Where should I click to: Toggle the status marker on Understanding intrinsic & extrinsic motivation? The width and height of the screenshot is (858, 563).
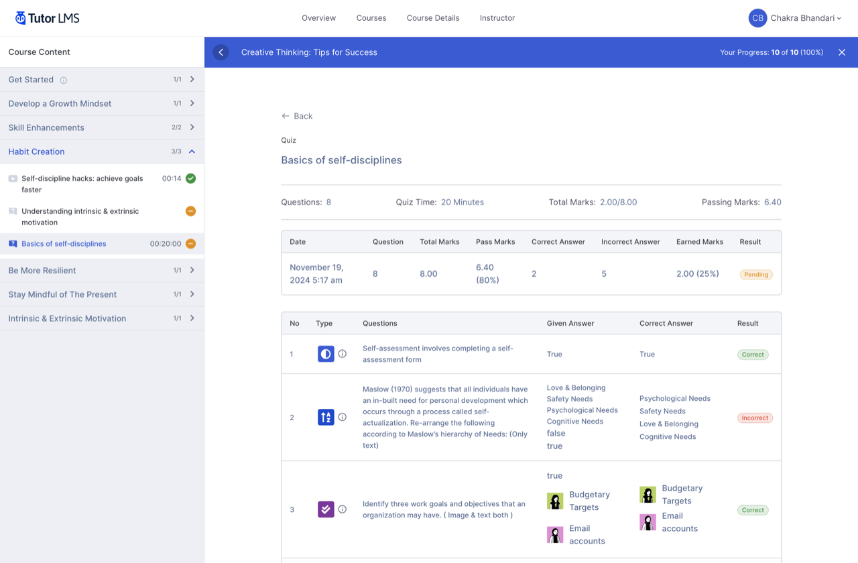click(x=190, y=211)
